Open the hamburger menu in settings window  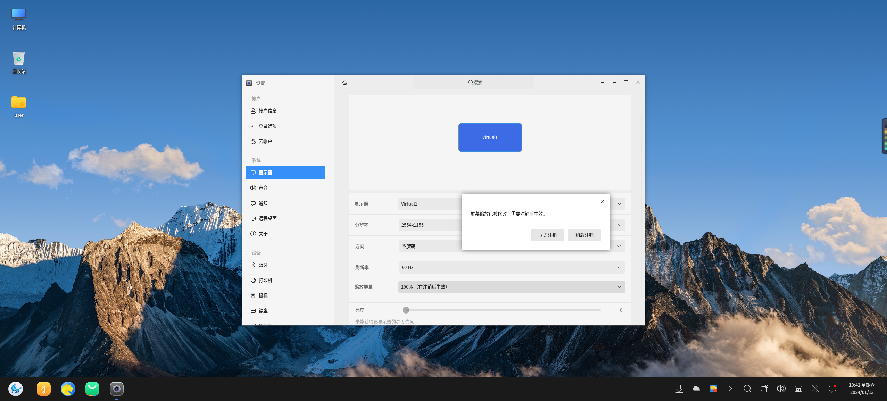(602, 83)
